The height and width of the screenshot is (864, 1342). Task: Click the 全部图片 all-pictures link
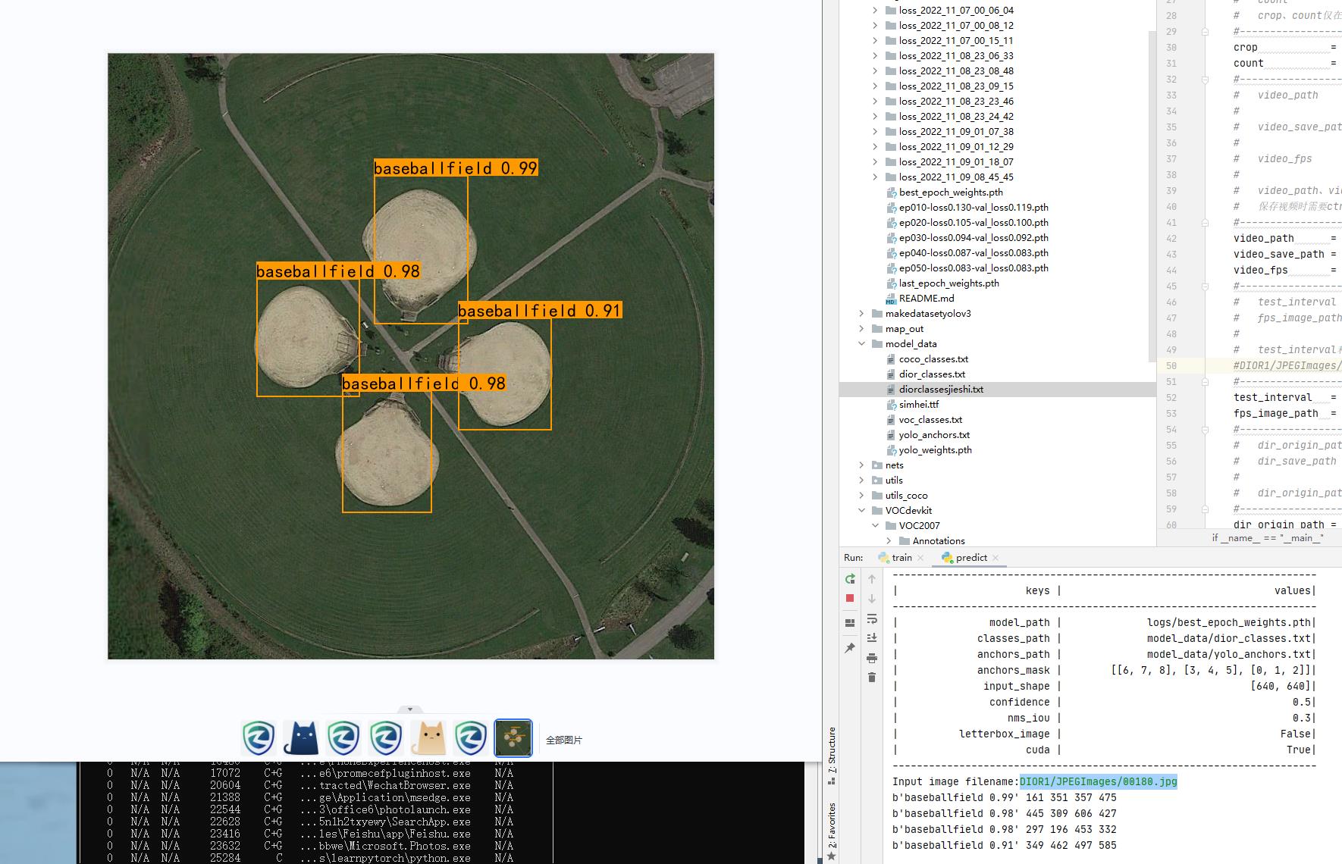[x=564, y=740]
